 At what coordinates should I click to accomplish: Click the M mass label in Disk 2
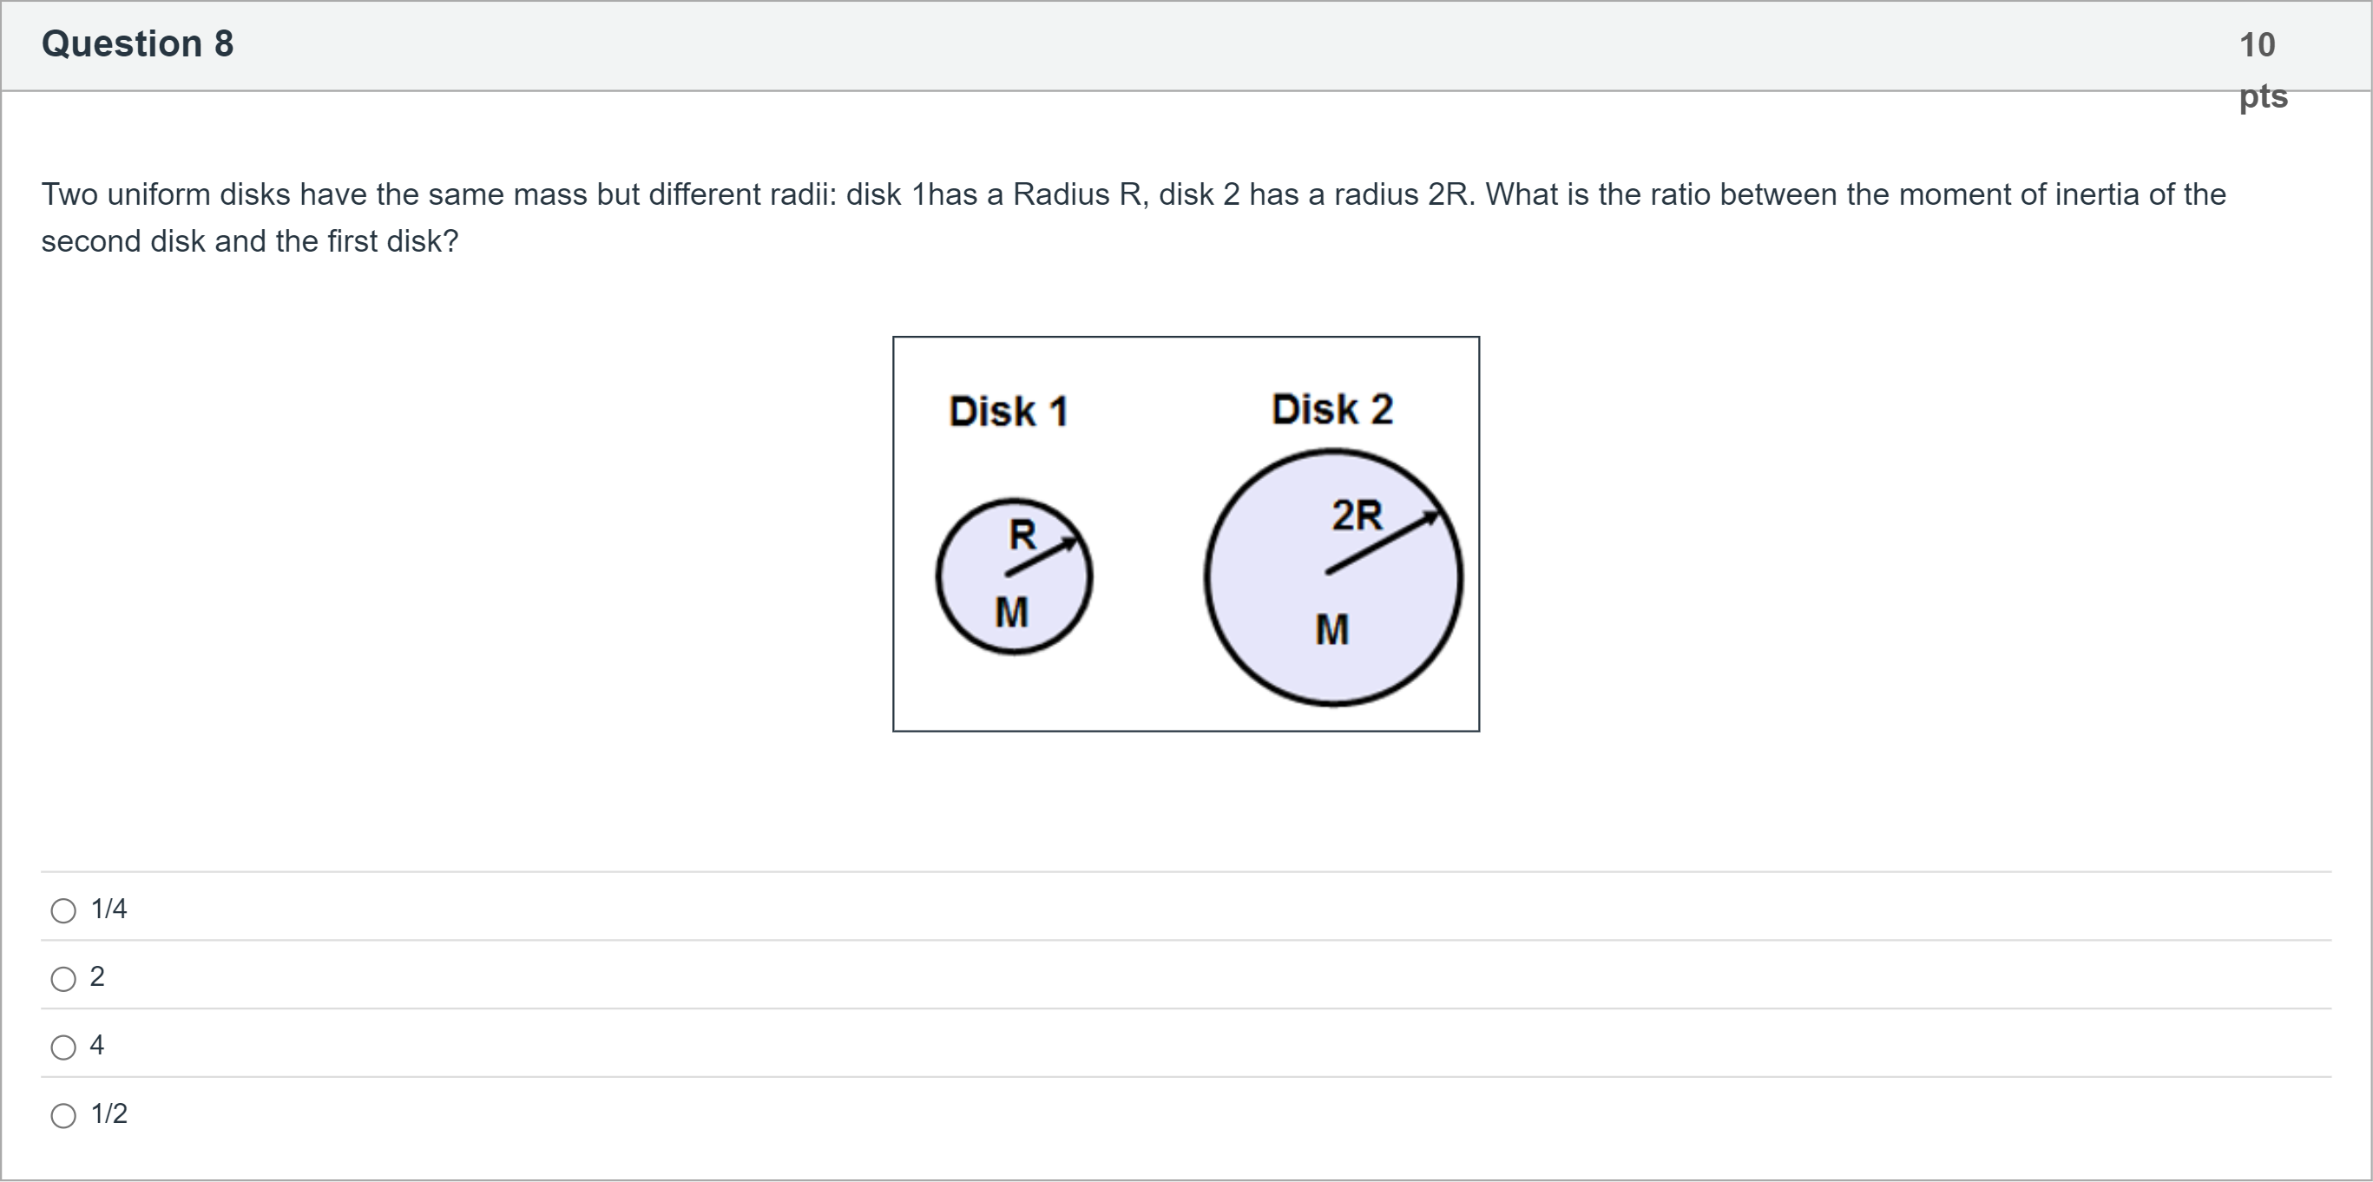(1332, 630)
